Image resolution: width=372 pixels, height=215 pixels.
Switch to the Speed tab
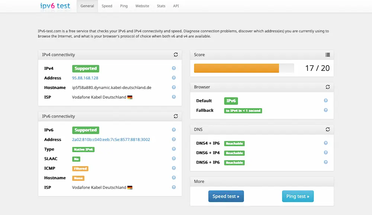tap(107, 6)
